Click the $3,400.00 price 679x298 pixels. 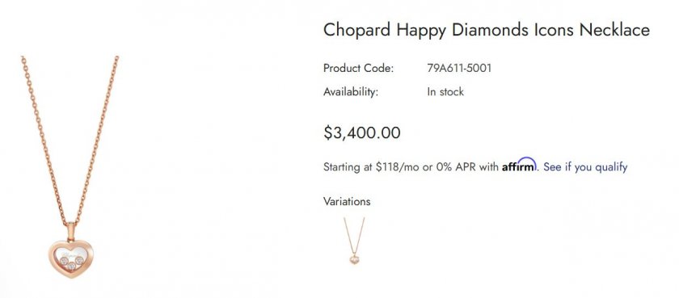361,133
